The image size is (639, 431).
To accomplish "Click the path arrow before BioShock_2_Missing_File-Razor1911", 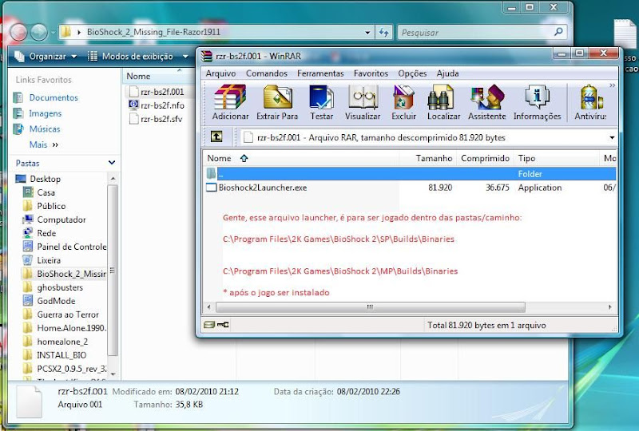I will point(79,32).
